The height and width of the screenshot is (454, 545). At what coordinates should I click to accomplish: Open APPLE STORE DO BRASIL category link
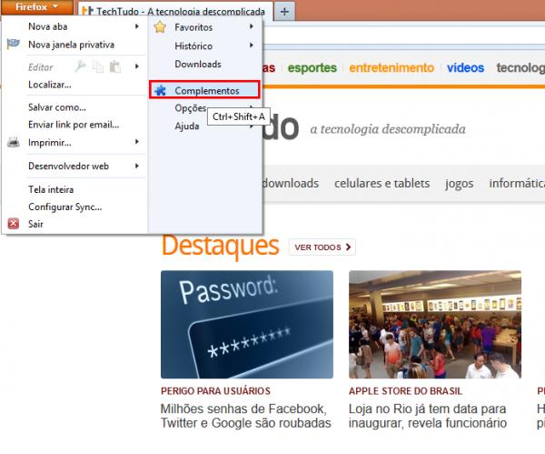pos(406,391)
